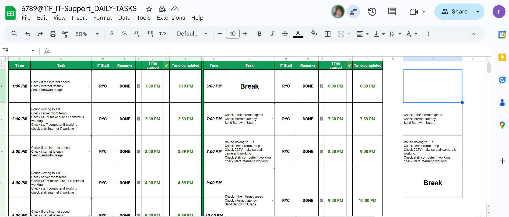This screenshot has width=509, height=217.
Task: Open Google Maps side panel
Action: (x=502, y=125)
